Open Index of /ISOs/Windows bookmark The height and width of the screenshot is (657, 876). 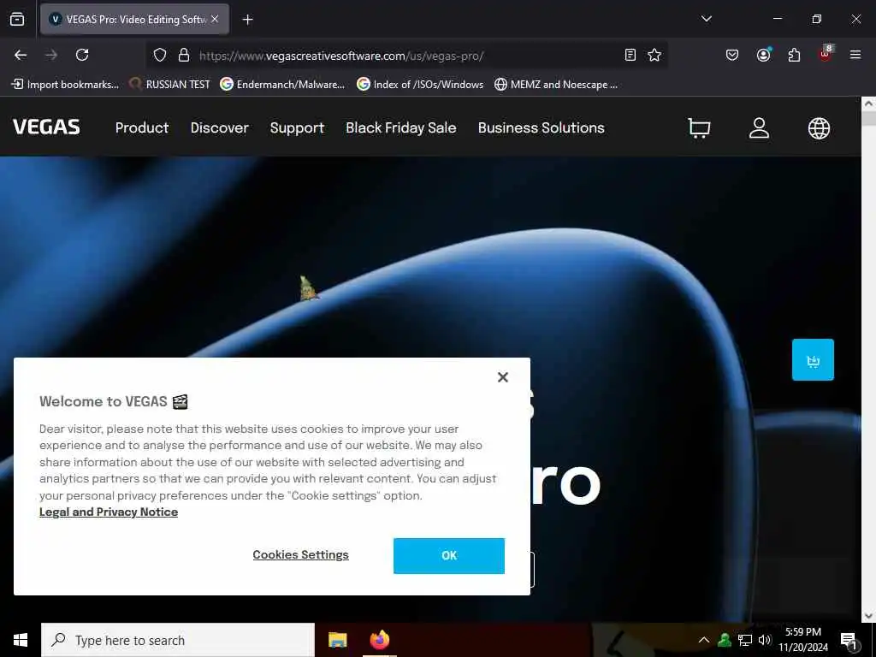click(x=420, y=85)
